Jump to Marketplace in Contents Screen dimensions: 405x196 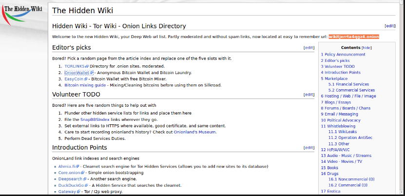336,78
